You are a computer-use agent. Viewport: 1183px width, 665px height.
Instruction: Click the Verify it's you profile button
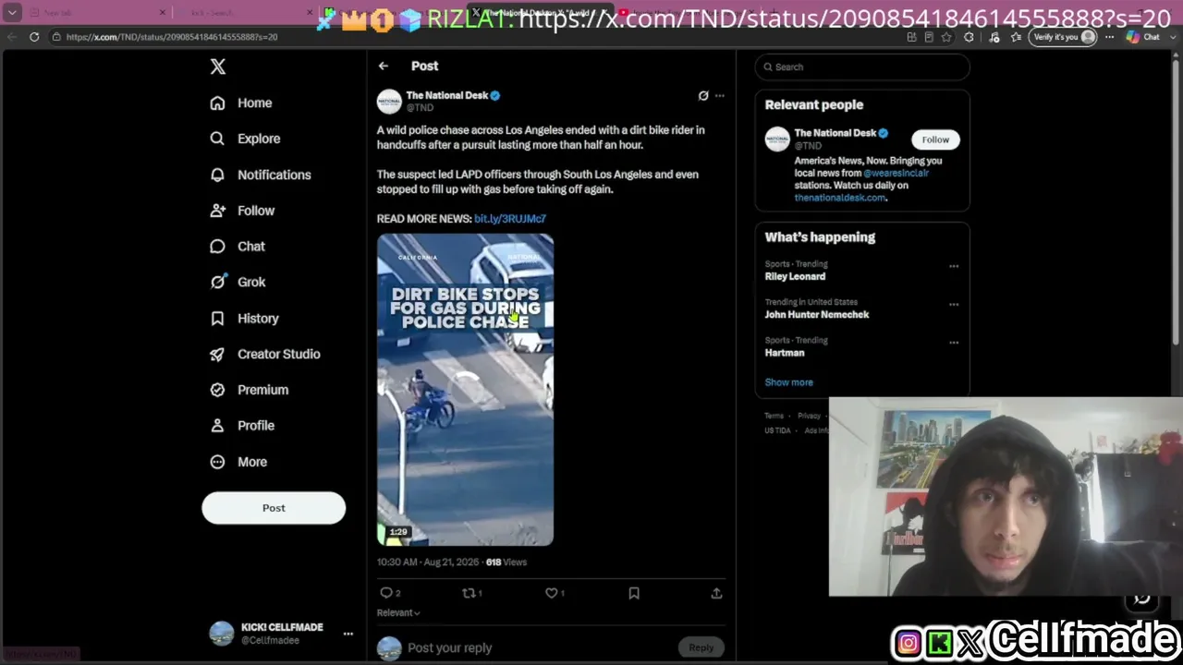coord(1064,37)
